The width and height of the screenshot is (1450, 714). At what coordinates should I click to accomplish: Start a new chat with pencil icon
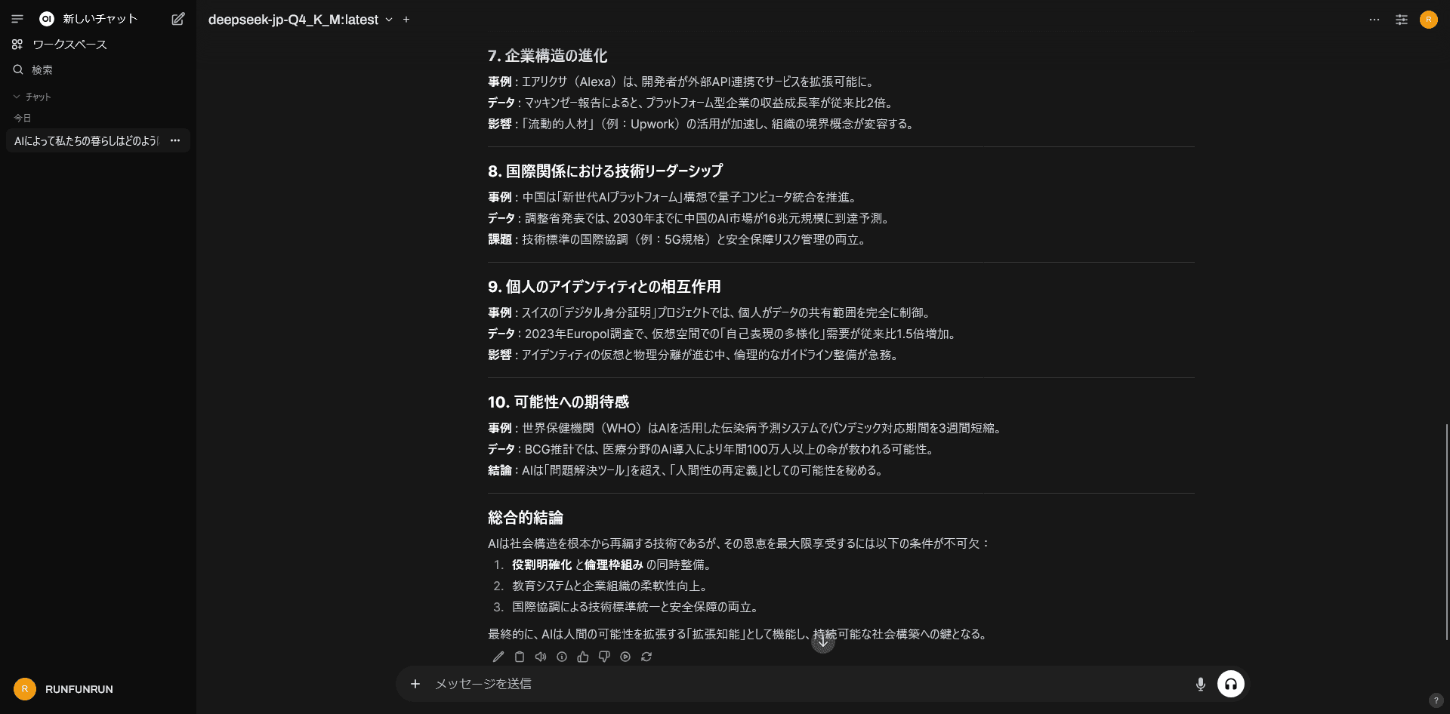pos(178,19)
